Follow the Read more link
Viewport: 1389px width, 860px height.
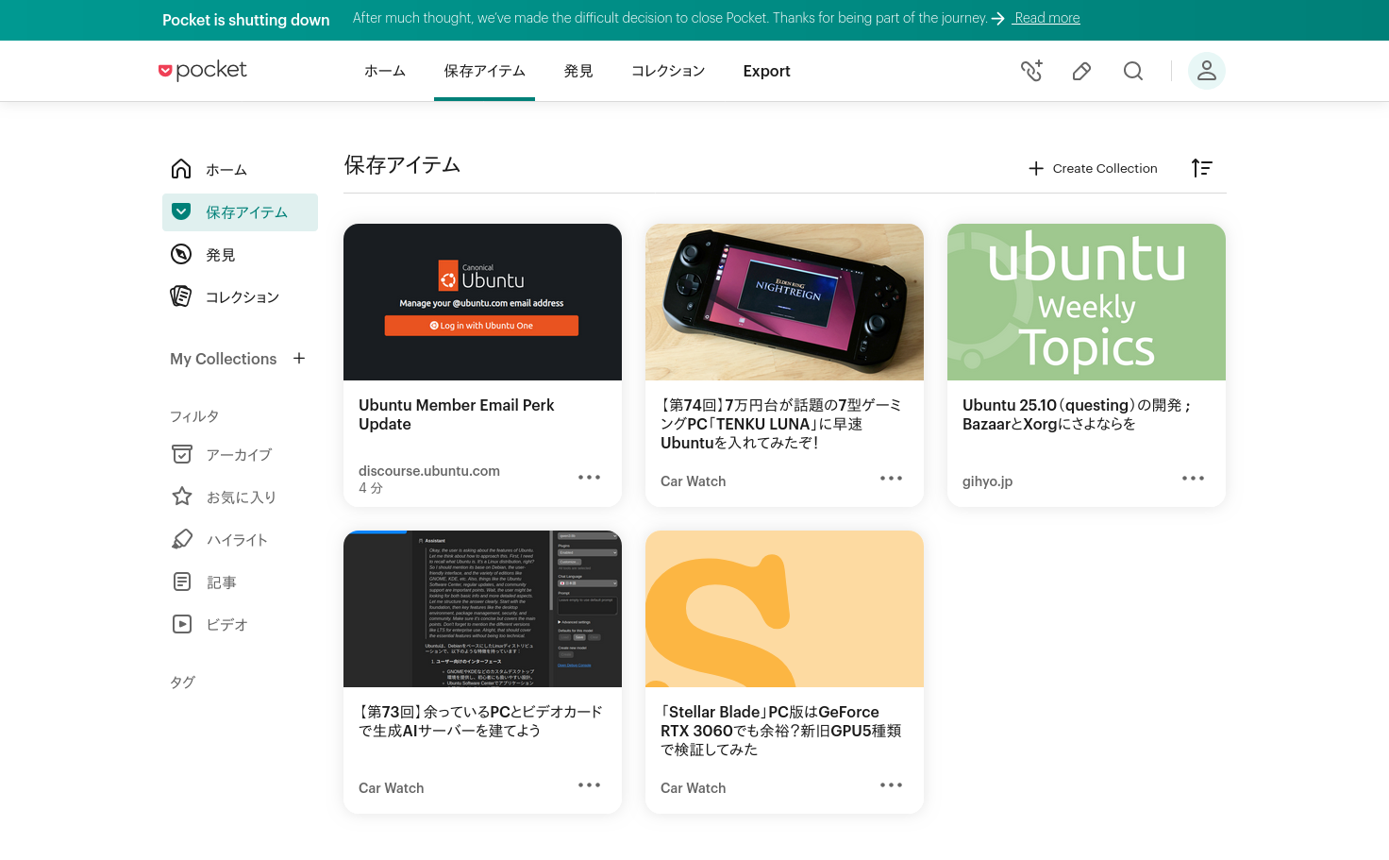(x=1046, y=18)
